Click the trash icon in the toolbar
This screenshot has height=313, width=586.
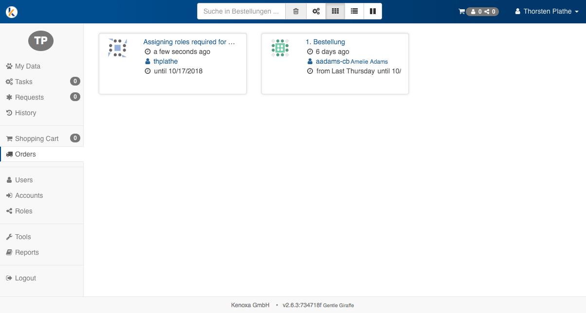click(x=296, y=11)
